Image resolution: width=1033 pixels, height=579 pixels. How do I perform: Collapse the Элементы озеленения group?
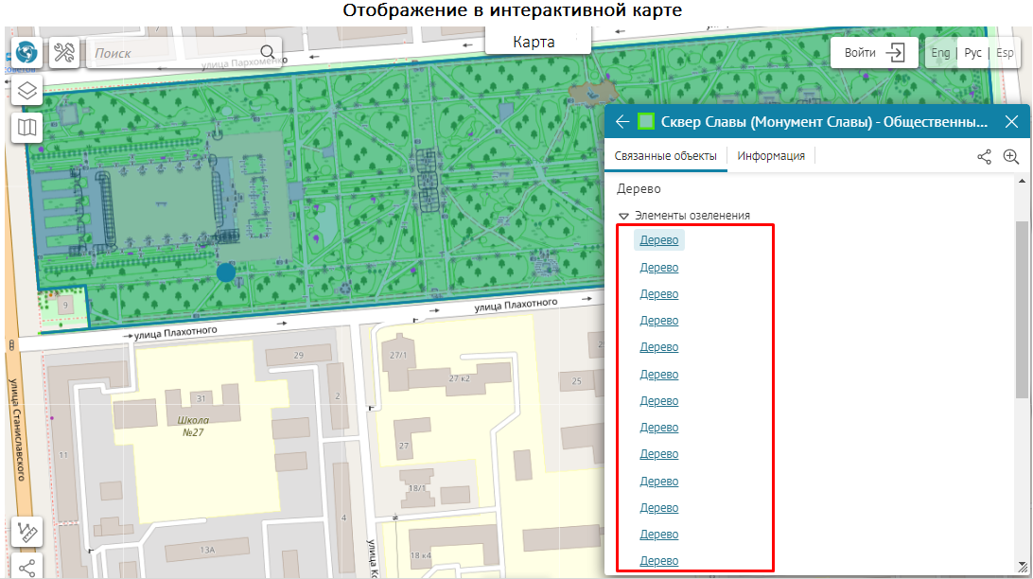[x=623, y=216]
